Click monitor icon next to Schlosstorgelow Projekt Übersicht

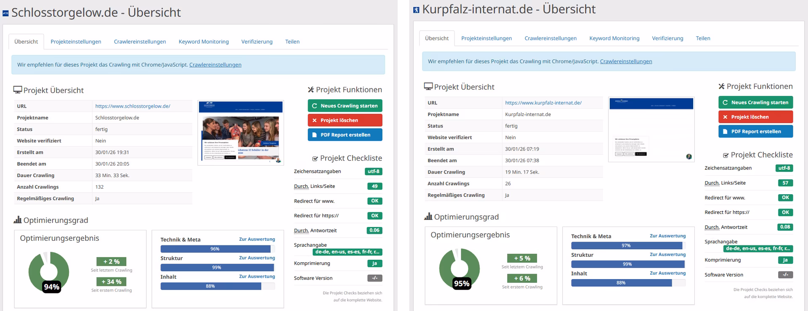pos(18,90)
